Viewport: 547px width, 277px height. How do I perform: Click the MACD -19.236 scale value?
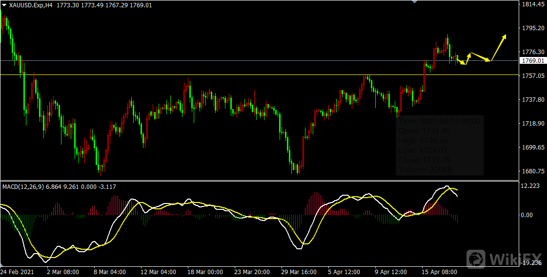tap(531, 263)
